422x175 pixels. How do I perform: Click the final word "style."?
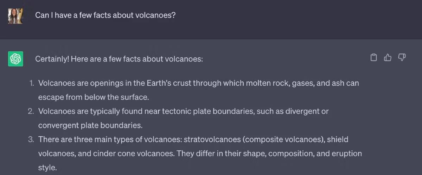[47, 168]
